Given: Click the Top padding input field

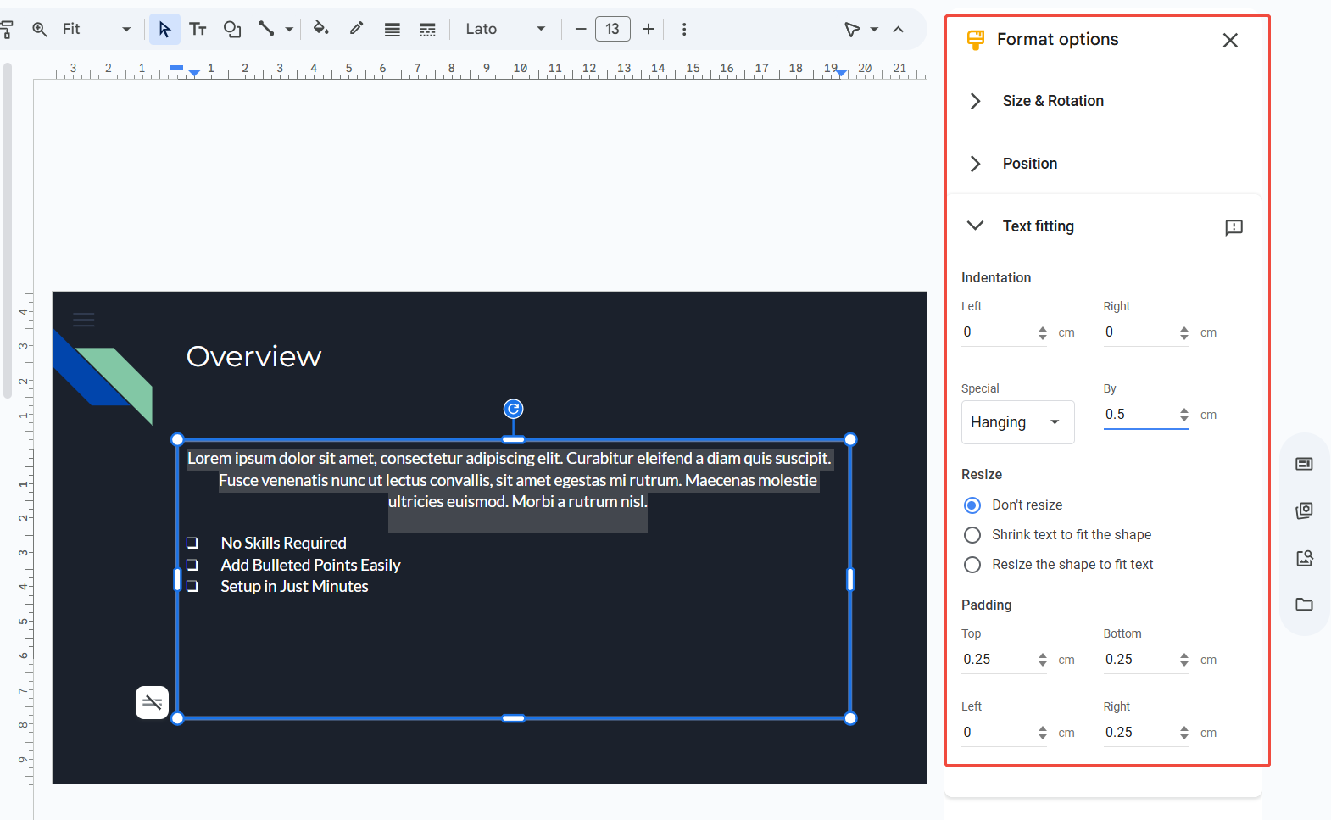Looking at the screenshot, I should [997, 660].
